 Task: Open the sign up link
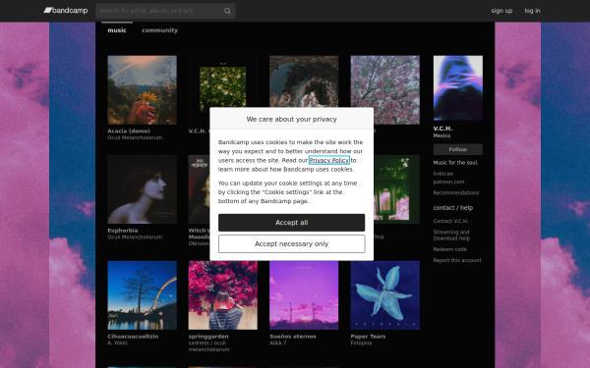pos(501,11)
